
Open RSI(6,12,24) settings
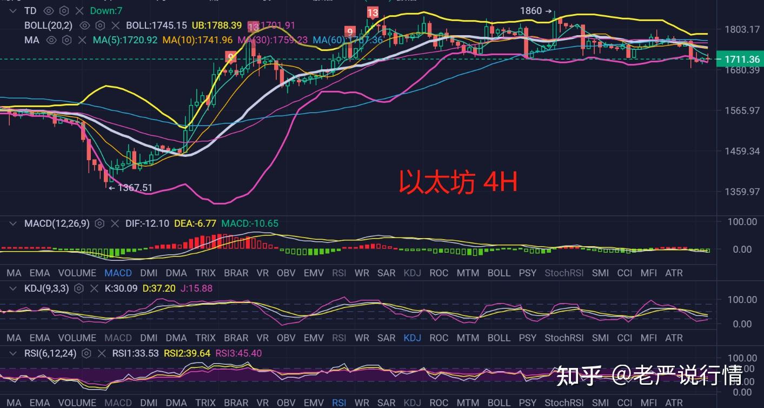[x=87, y=353]
